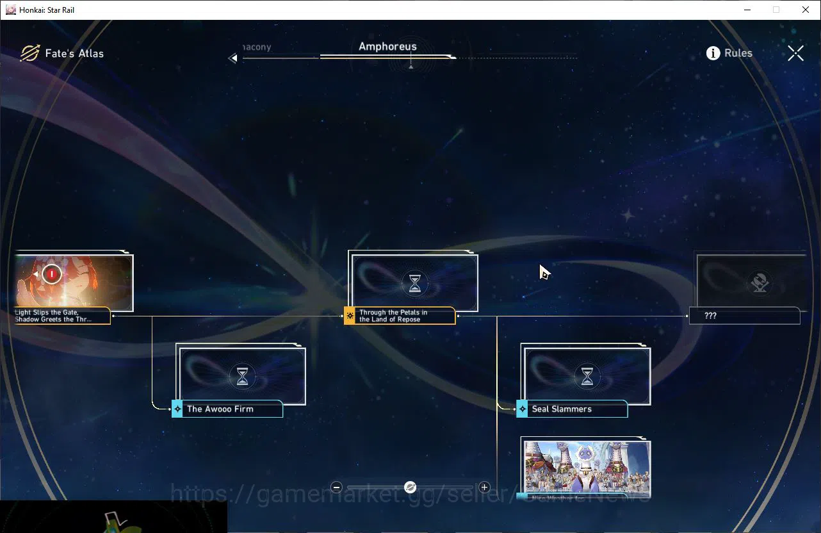Click hourglass icon on The Awooo Firm card
821x533 pixels.
[x=243, y=376]
